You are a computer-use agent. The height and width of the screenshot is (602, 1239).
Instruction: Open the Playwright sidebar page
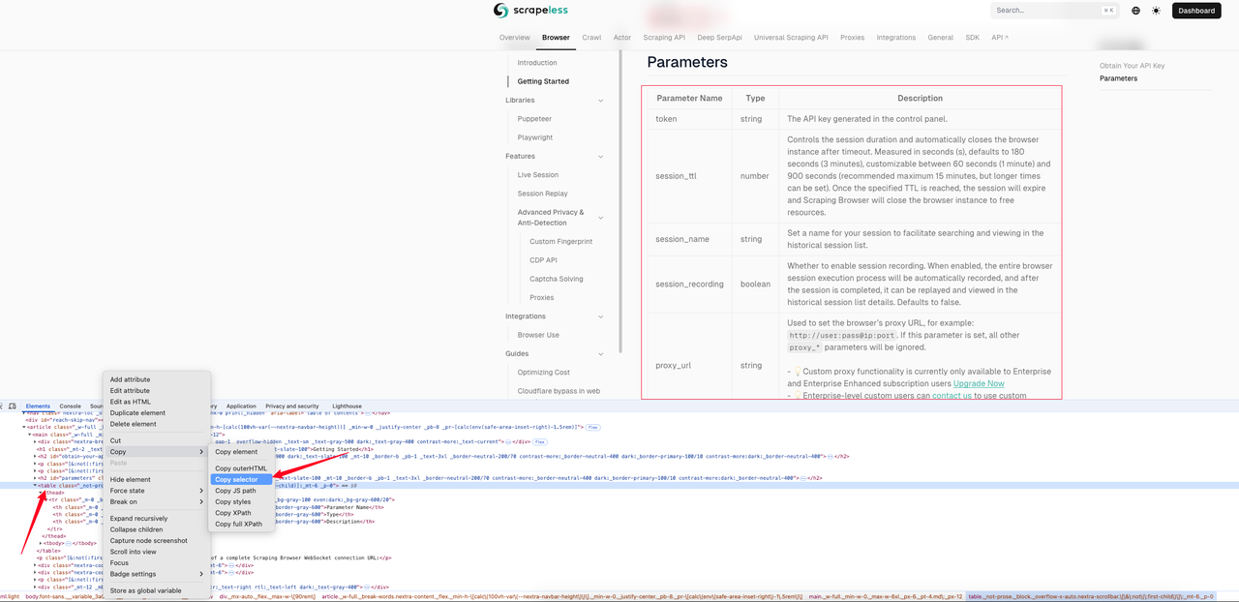535,137
